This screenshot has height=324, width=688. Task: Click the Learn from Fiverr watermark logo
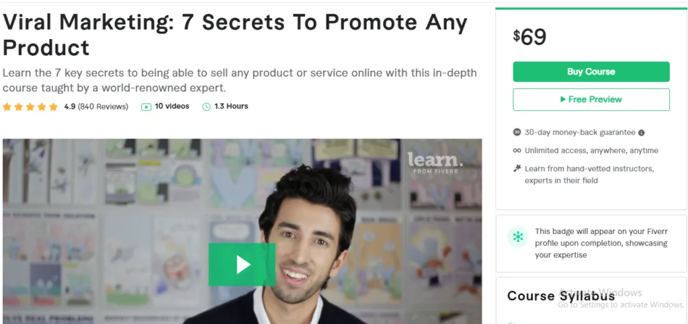[433, 163]
